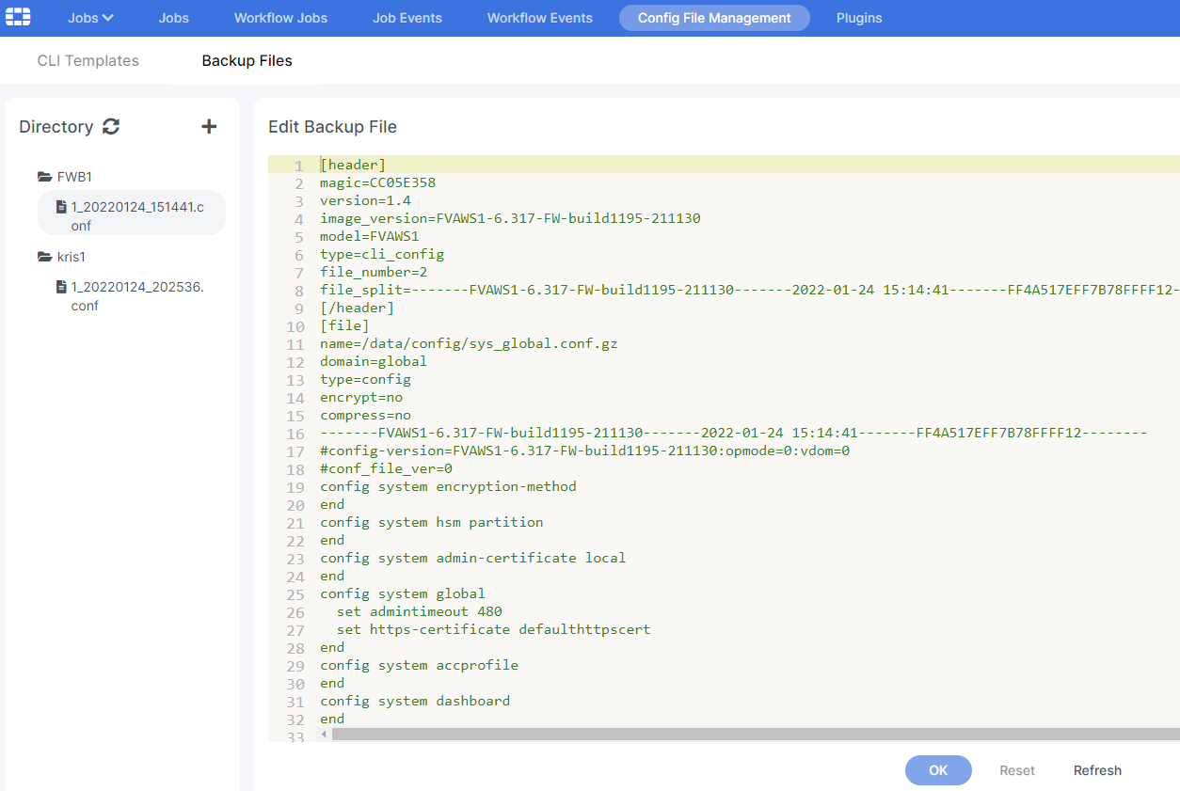The width and height of the screenshot is (1180, 791).
Task: Click line 1 of the backup file editor
Action: tap(353, 164)
